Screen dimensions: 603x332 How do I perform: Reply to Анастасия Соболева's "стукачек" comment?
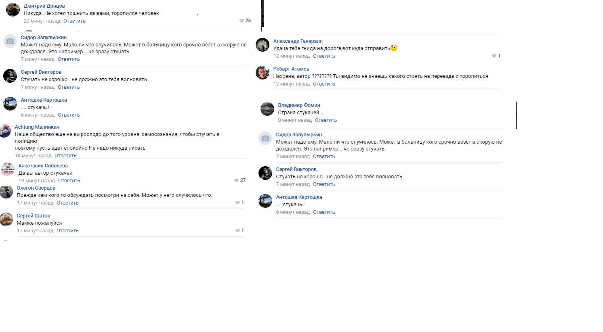[x=69, y=181]
